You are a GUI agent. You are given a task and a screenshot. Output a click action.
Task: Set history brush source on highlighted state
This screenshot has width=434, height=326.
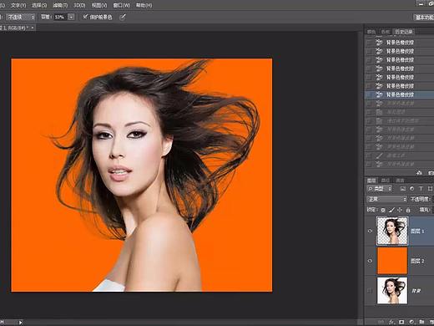coord(369,94)
